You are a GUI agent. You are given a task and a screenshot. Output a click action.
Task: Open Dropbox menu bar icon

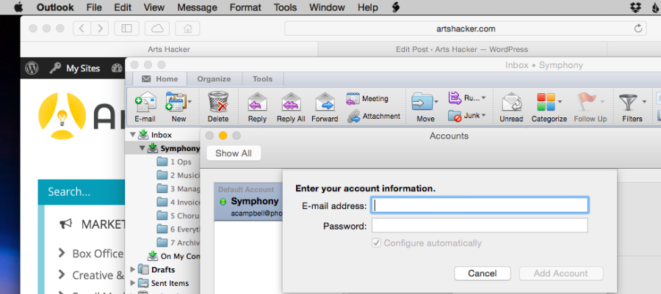coord(636,7)
